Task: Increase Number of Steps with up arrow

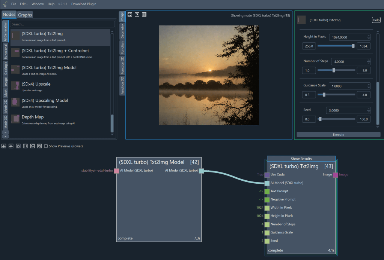Action: click(369, 60)
